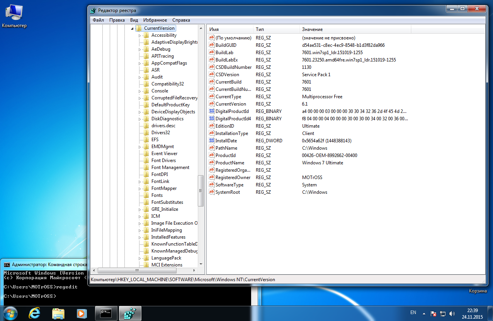
Task: Click the folder icon of the APITracing key
Action: [146, 56]
